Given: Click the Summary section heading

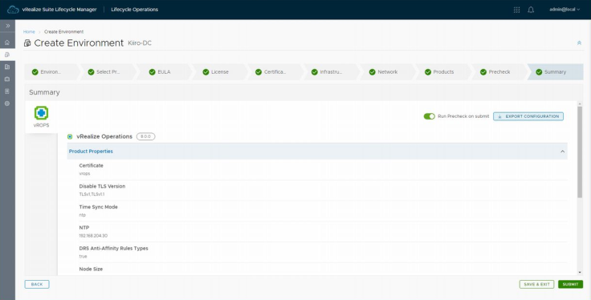Looking at the screenshot, I should tap(44, 92).
